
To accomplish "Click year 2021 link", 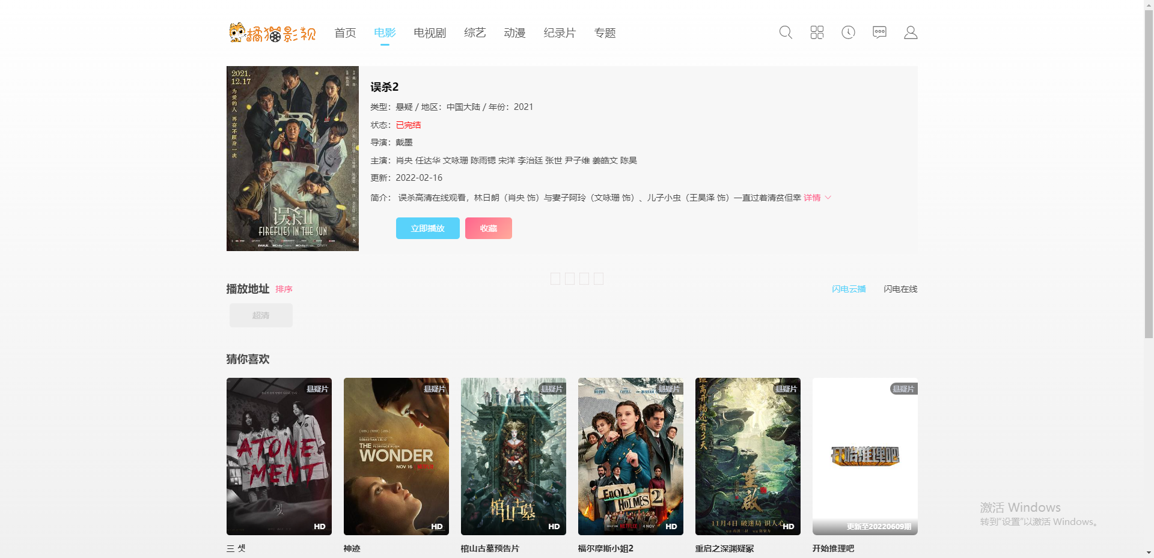I will (524, 107).
